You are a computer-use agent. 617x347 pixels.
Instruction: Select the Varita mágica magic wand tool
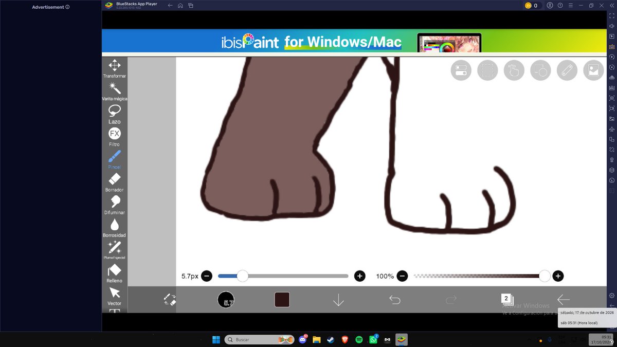click(114, 91)
